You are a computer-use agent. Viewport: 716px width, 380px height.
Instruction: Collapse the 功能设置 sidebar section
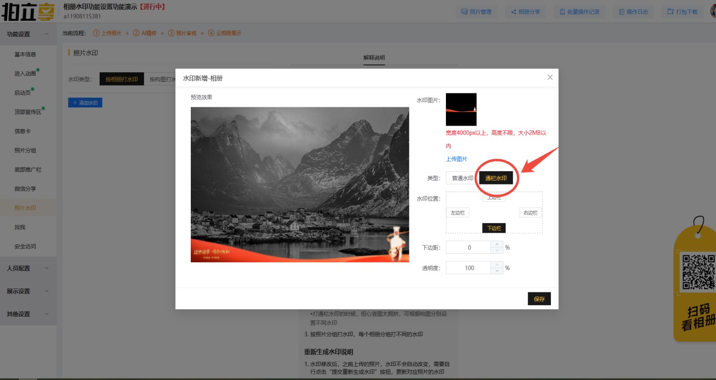pyautogui.click(x=28, y=34)
